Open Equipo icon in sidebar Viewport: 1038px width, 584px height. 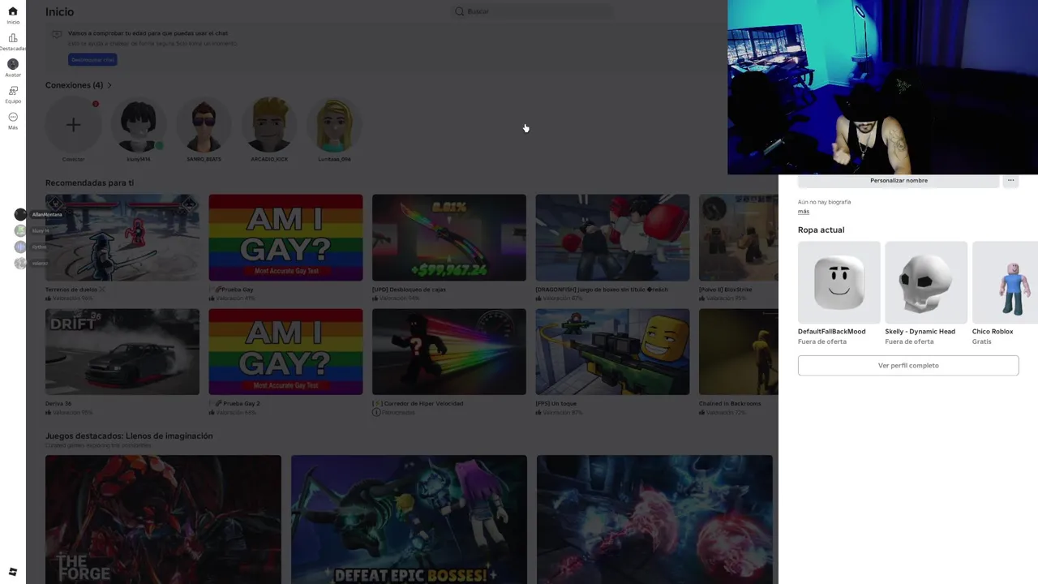(x=12, y=91)
